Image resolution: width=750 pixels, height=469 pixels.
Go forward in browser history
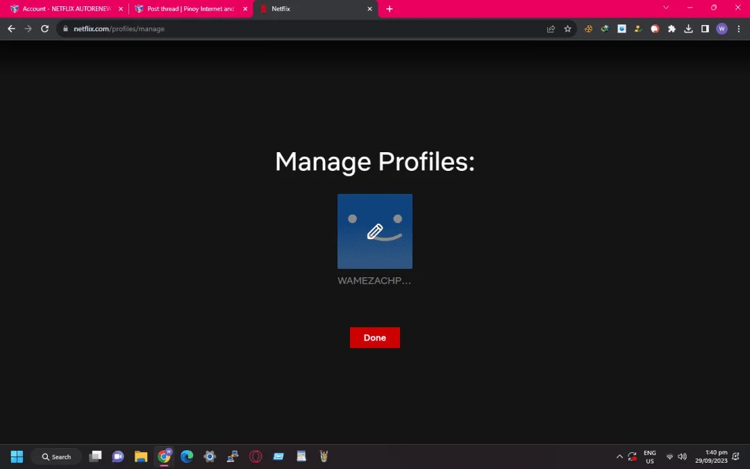[x=28, y=28]
